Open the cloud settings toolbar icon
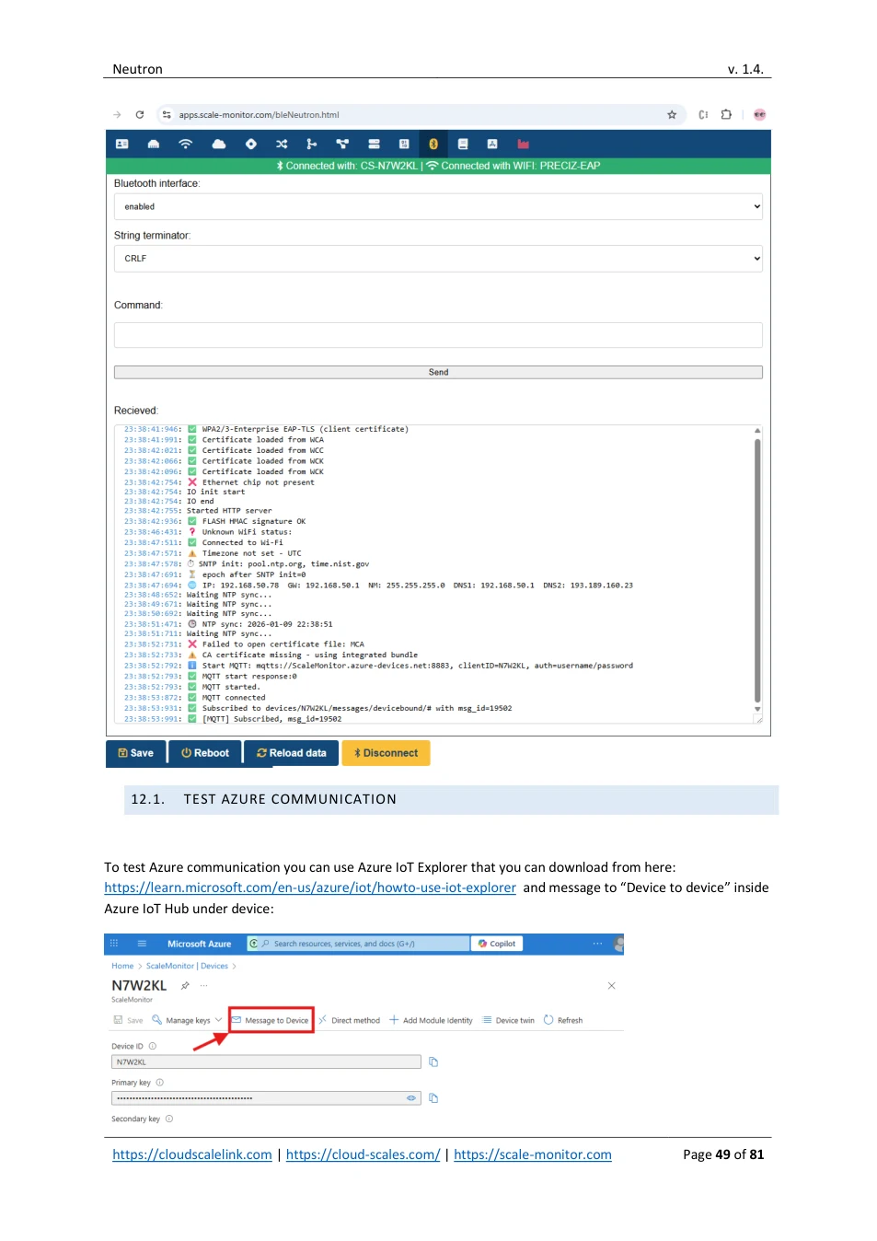The image size is (877, 1241). (219, 144)
